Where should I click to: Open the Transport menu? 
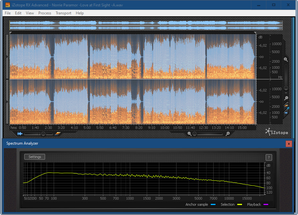pyautogui.click(x=63, y=13)
